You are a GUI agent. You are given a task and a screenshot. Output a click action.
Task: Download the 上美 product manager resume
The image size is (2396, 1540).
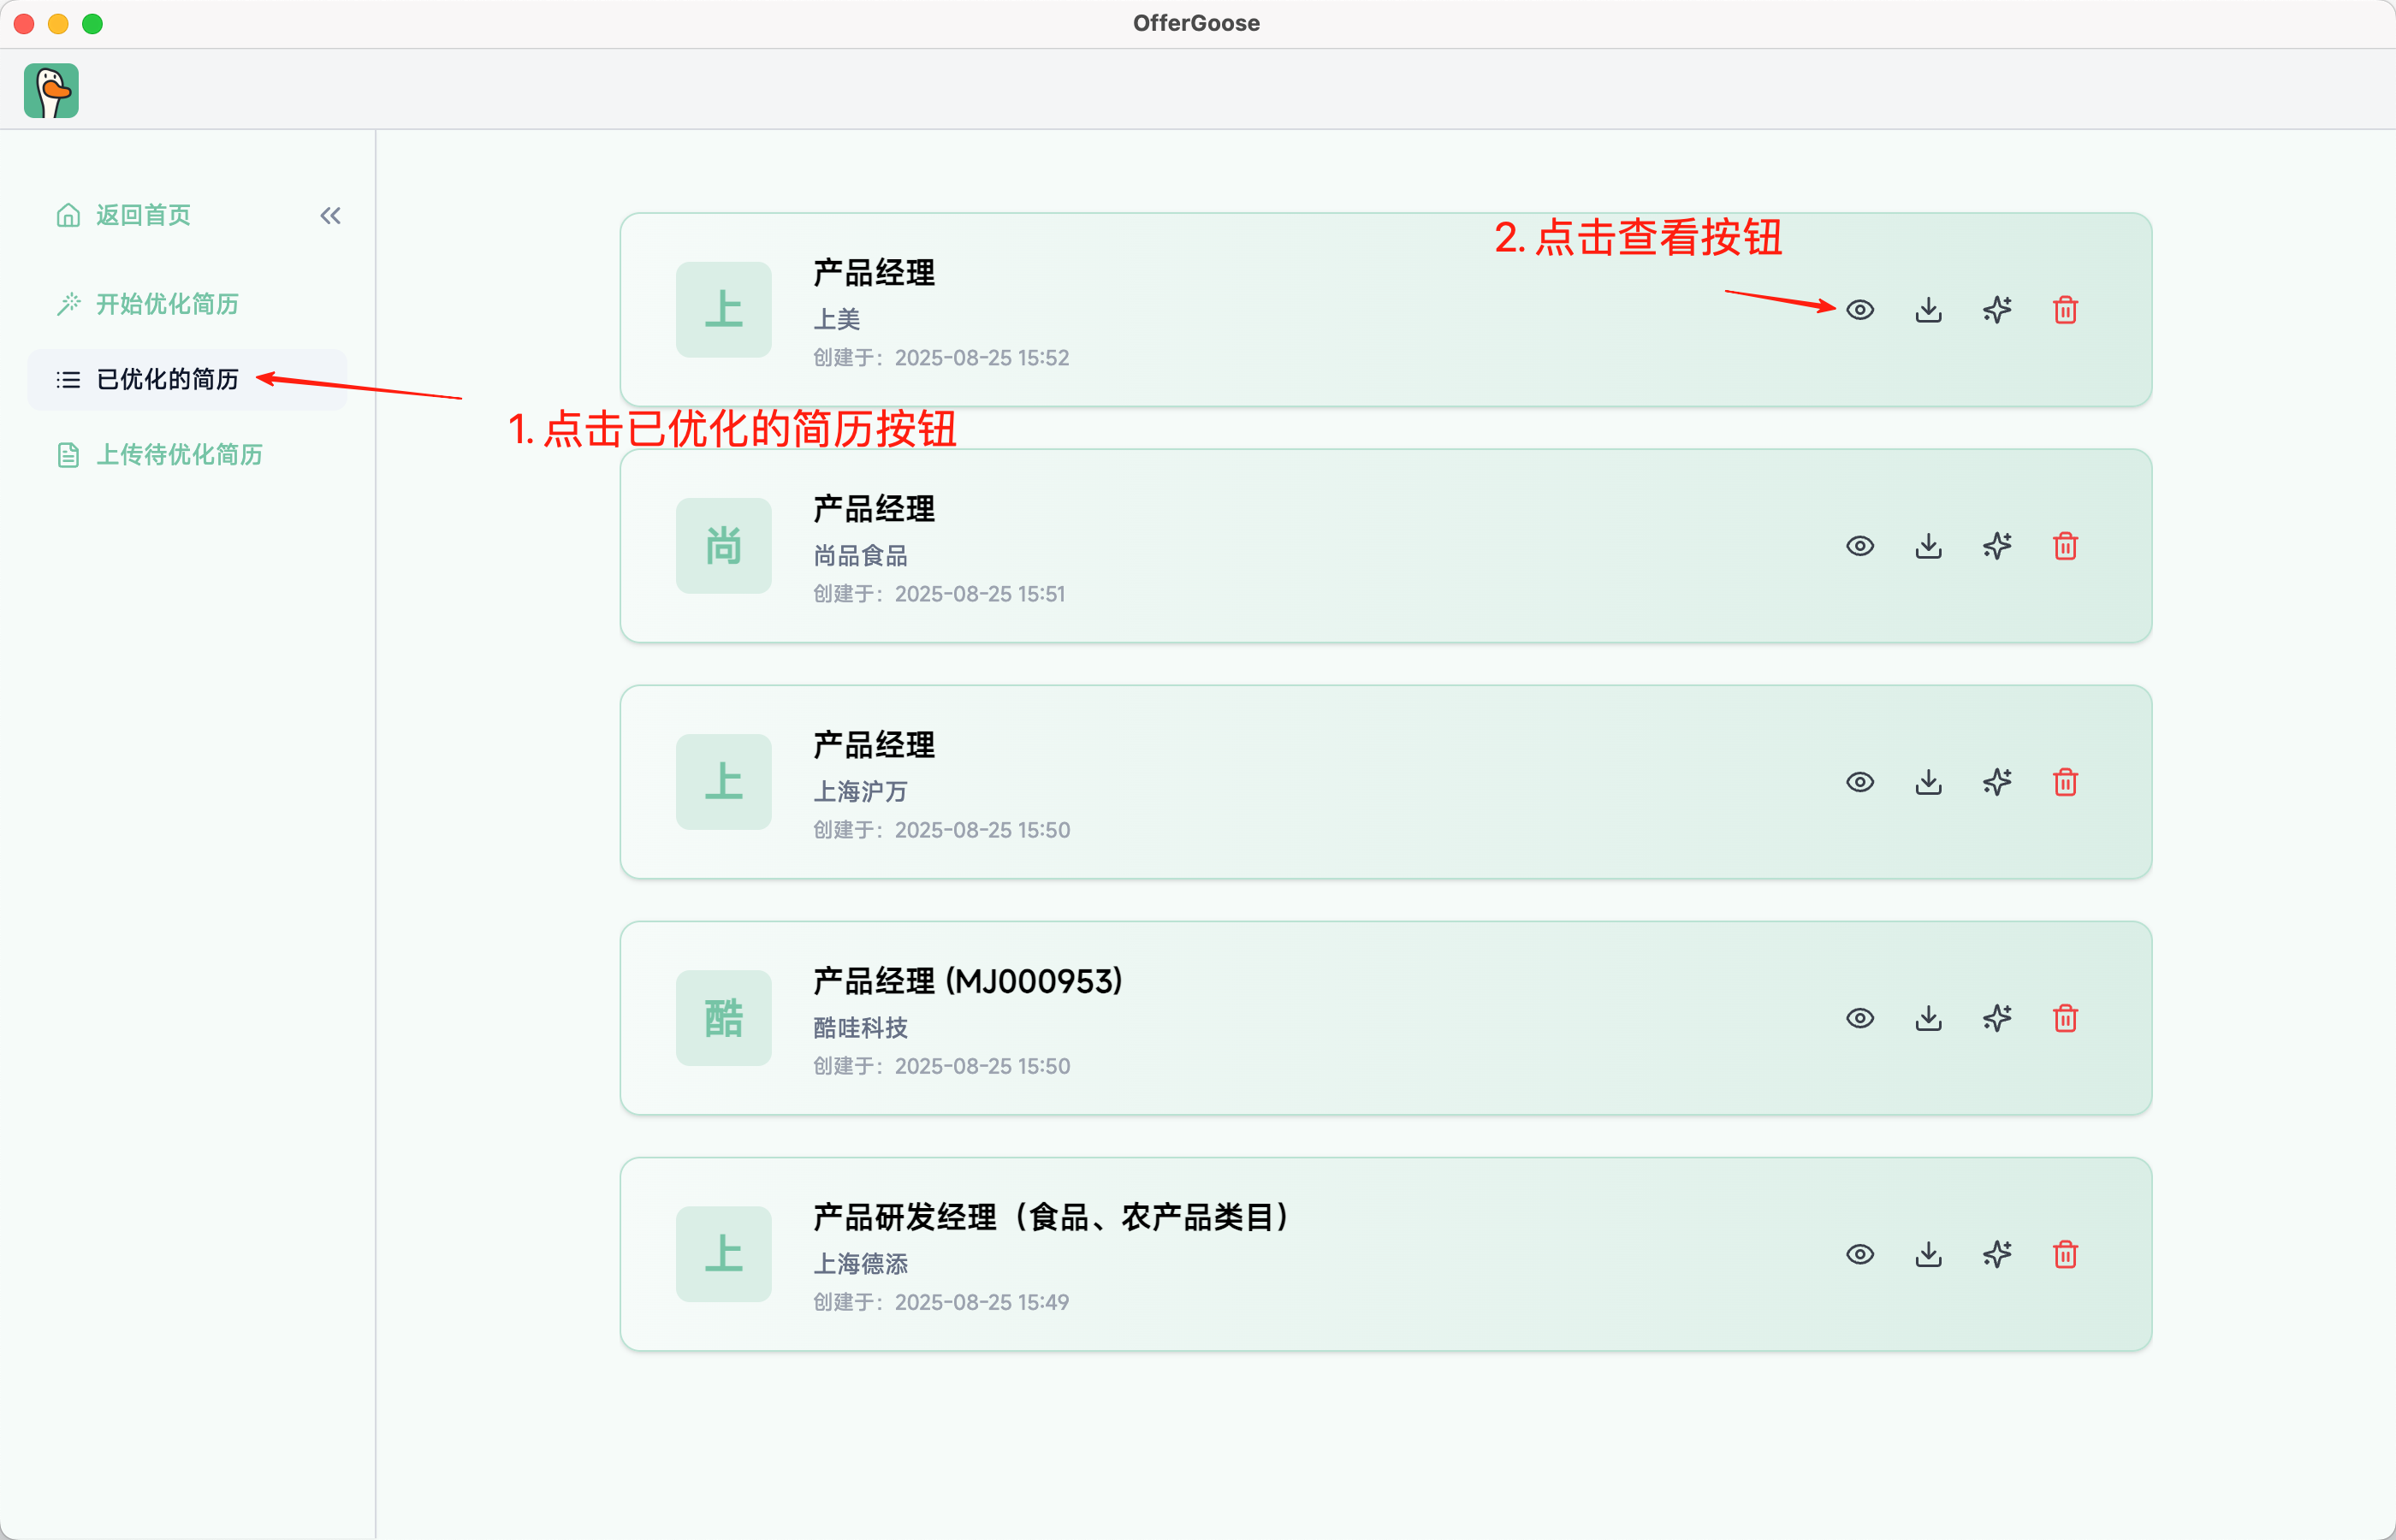point(1928,310)
